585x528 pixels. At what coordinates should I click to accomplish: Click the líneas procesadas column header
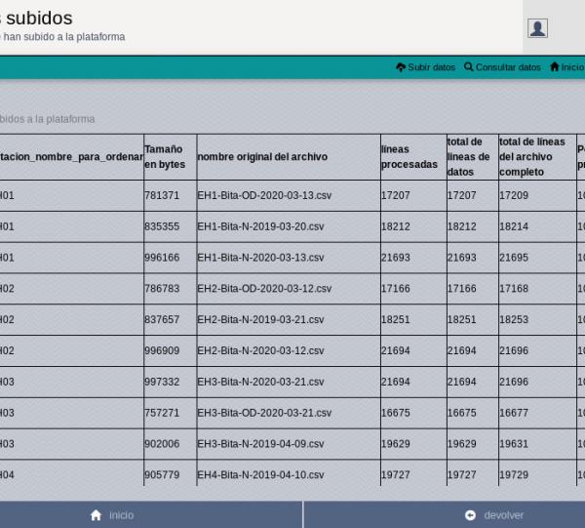pos(409,156)
